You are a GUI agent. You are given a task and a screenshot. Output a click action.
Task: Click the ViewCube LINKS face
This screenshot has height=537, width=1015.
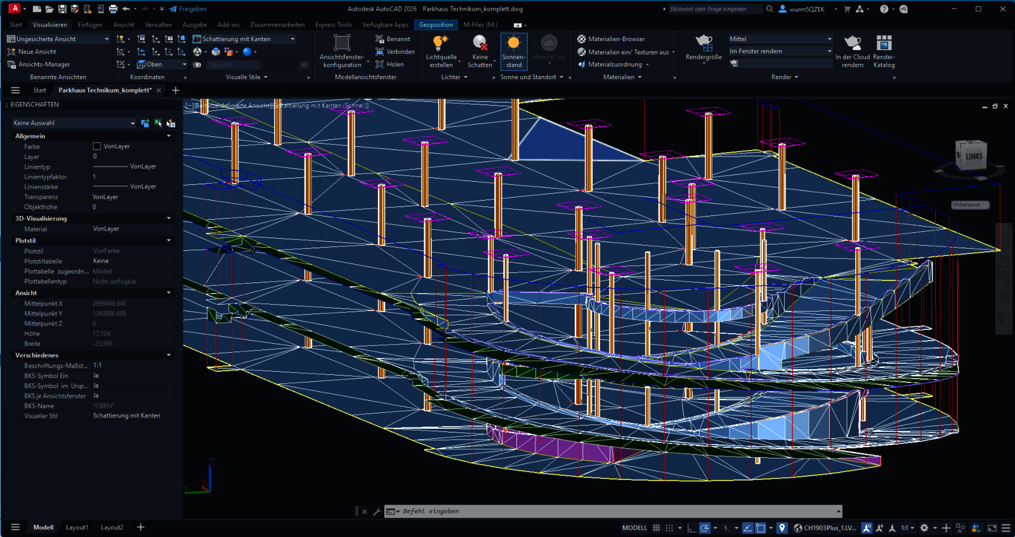click(972, 156)
